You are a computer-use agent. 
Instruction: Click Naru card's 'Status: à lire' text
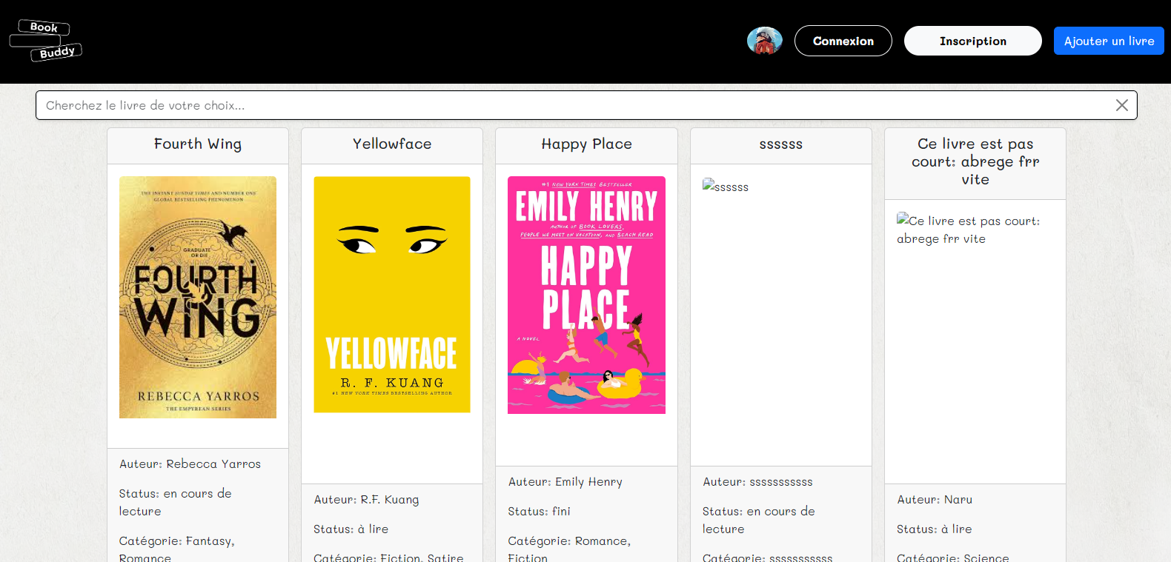click(935, 529)
